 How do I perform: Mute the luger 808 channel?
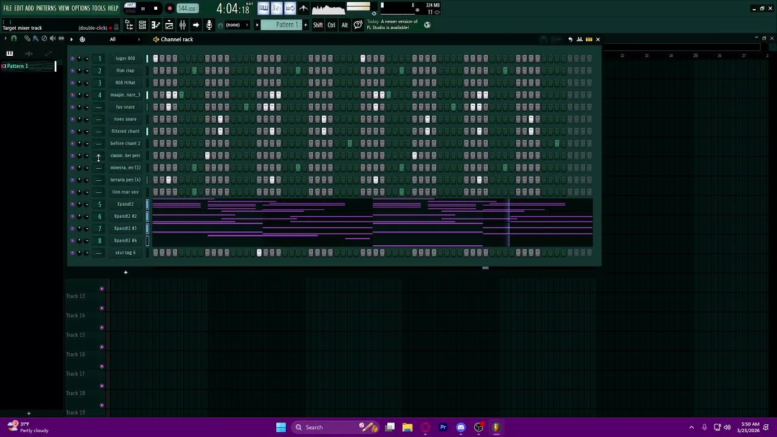click(x=72, y=58)
